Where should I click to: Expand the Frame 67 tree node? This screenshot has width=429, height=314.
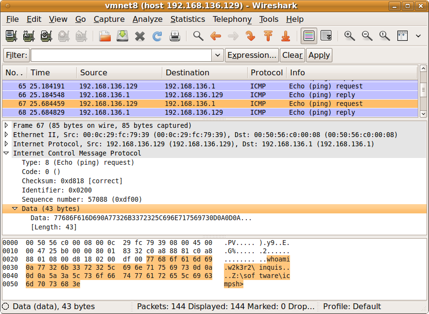6,125
